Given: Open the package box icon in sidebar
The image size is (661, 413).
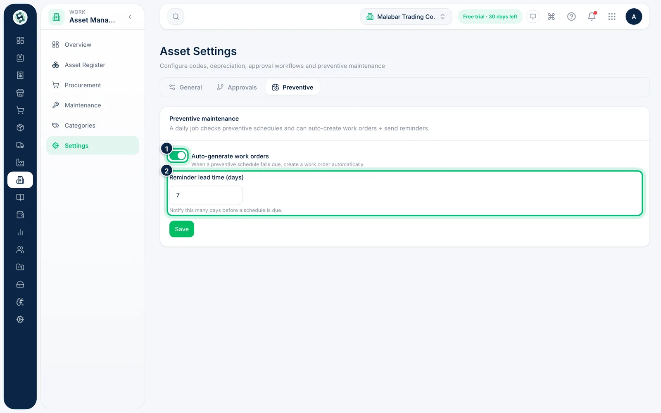Looking at the screenshot, I should [20, 128].
